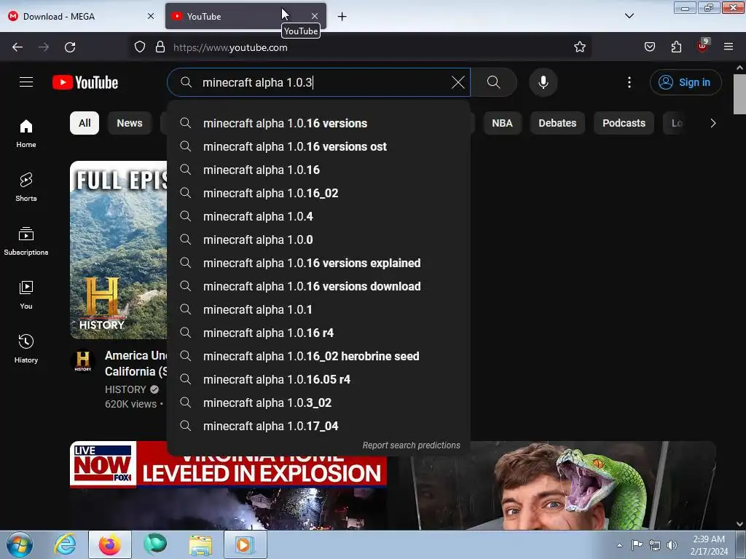The image size is (746, 559).
Task: Close the Download - MEGA tab
Action: tap(150, 16)
